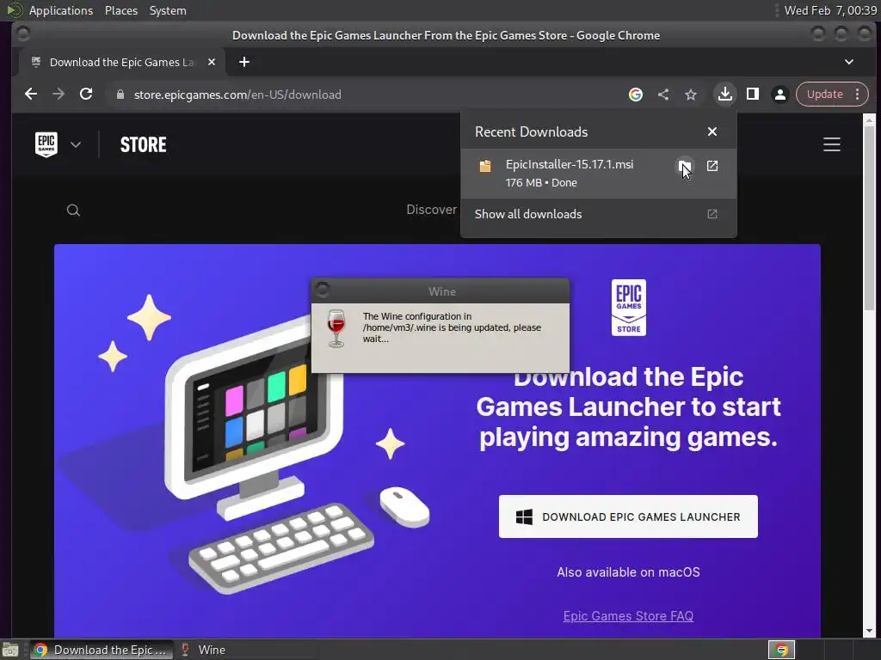This screenshot has width=881, height=660.
Task: Click the scrollbar up arrow
Action: click(869, 119)
